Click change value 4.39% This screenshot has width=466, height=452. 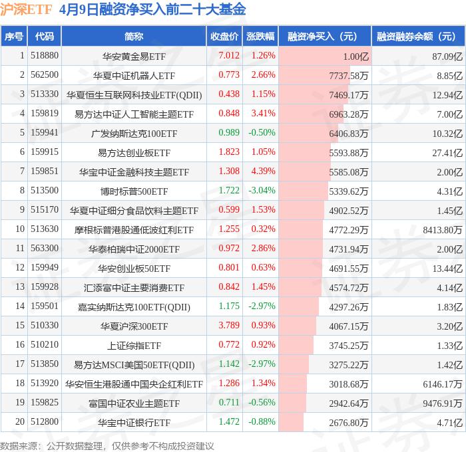pyautogui.click(x=264, y=171)
